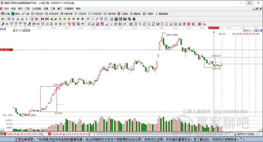Image resolution: width=263 pixels, height=142 pixels.
Task: Click the n² squares tool icon
Action: (x=43, y=24)
